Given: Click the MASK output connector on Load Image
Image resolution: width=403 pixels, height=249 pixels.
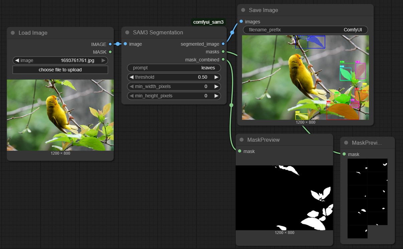Looking at the screenshot, I should point(110,52).
